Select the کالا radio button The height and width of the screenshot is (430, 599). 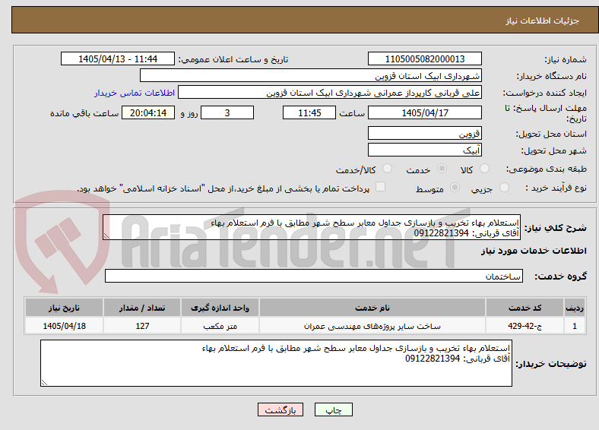484,169
